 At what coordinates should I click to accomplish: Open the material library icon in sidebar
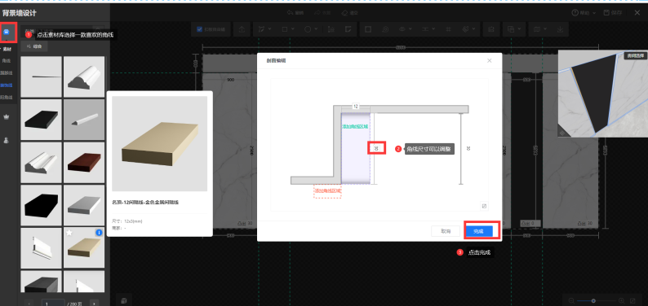7,32
